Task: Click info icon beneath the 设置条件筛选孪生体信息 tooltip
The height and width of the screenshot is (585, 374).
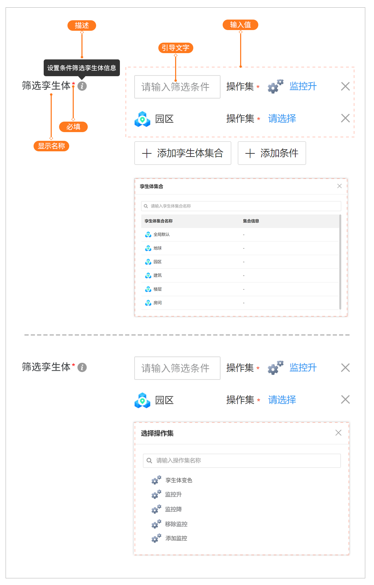Action: click(82, 86)
